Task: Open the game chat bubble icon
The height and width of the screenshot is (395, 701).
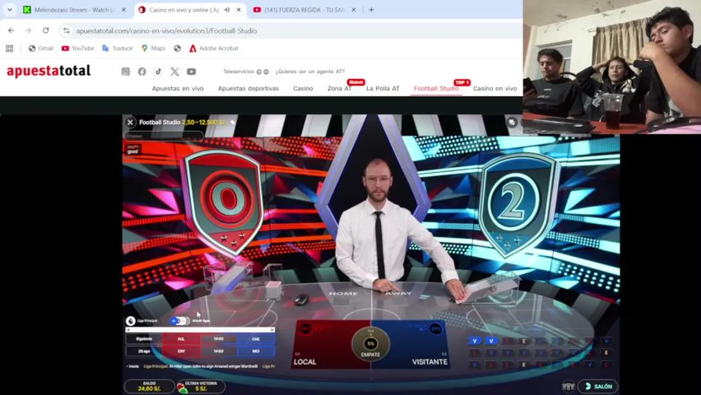Action: 512,122
